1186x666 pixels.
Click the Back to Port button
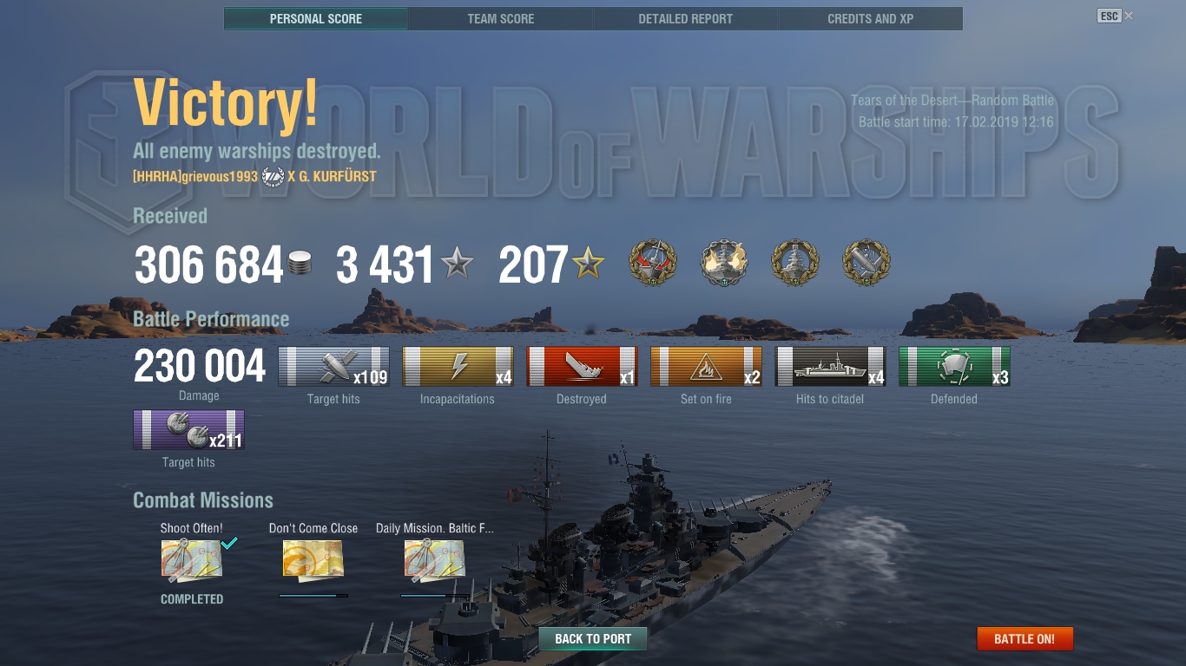(x=593, y=639)
